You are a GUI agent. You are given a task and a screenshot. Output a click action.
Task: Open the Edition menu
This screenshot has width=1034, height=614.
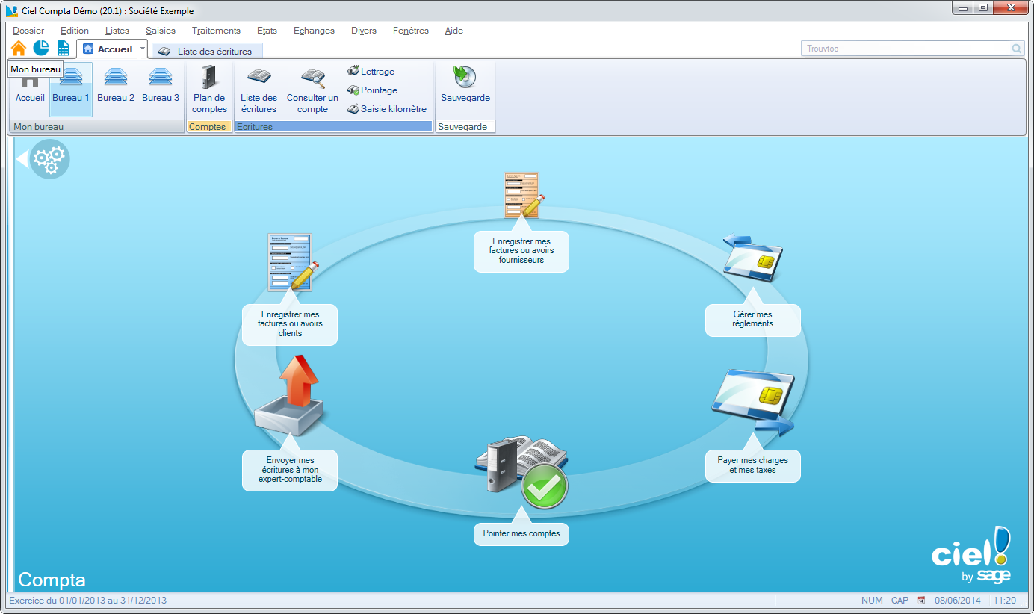(x=75, y=31)
